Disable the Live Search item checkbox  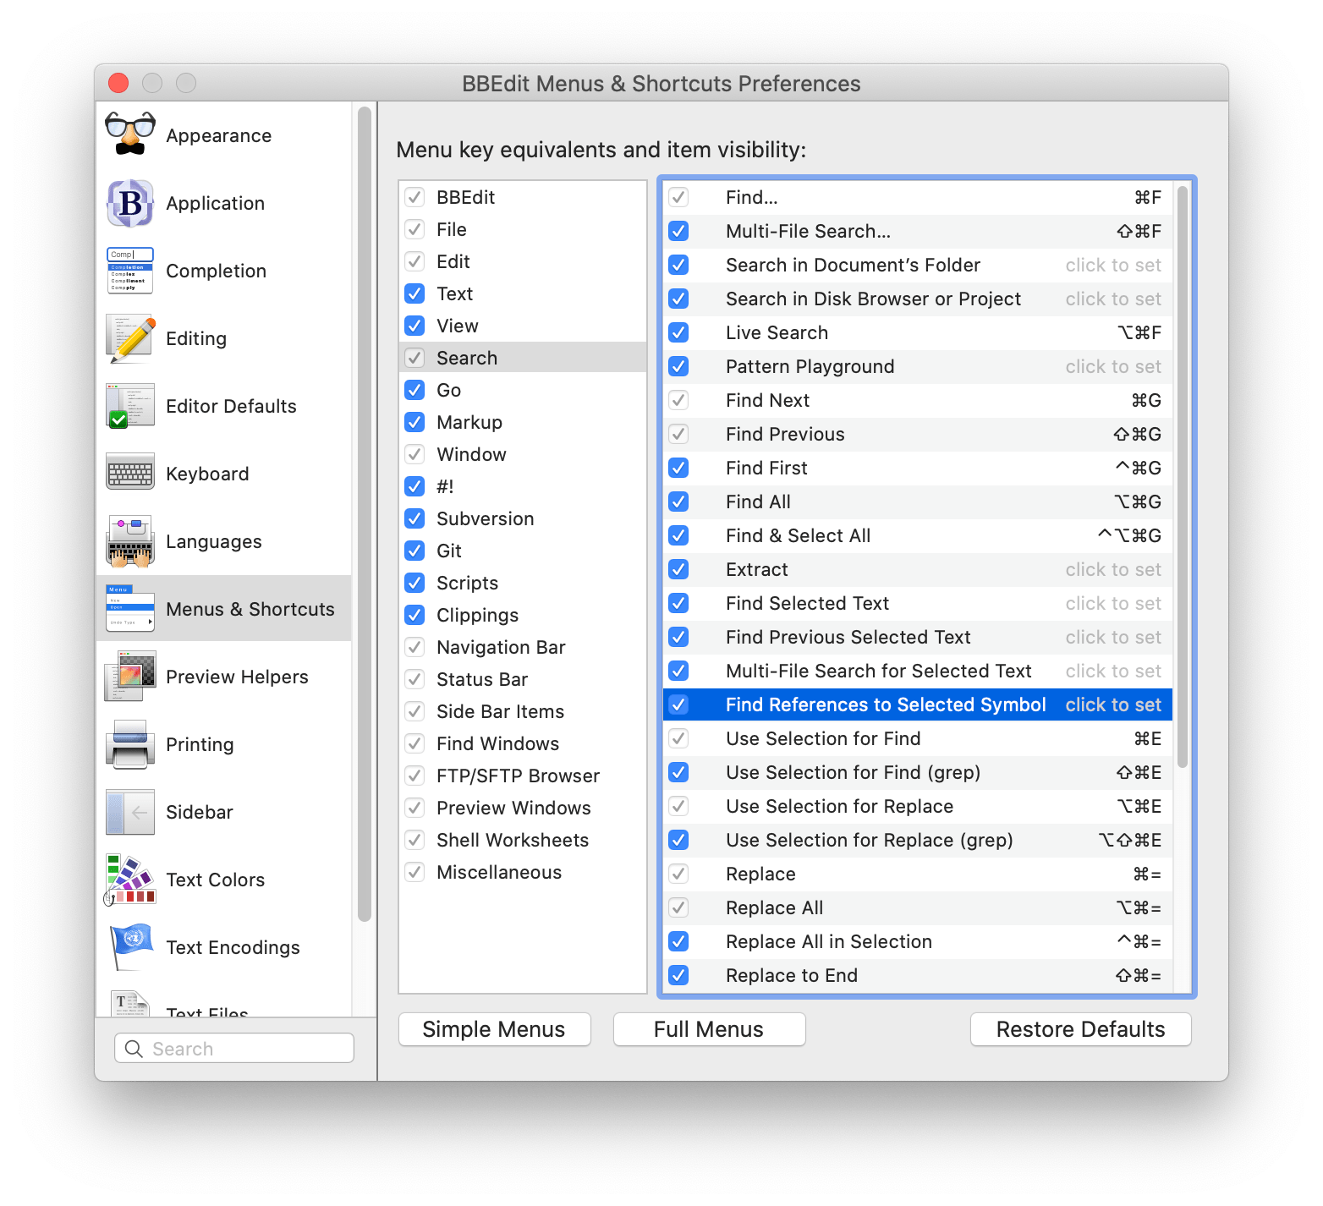tap(678, 332)
